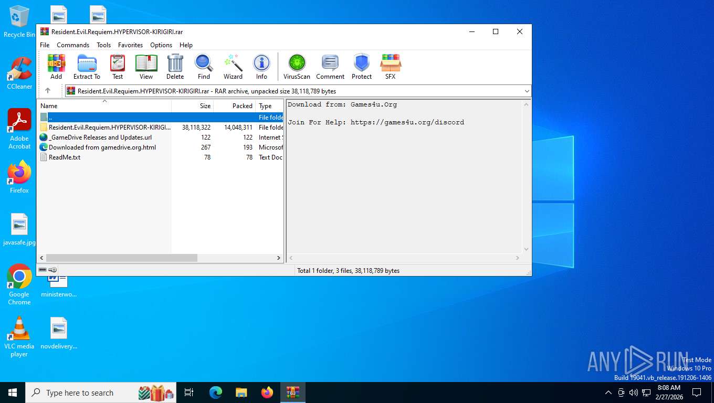Open Firefox desktop shortcut
The image size is (714, 403).
tap(19, 177)
